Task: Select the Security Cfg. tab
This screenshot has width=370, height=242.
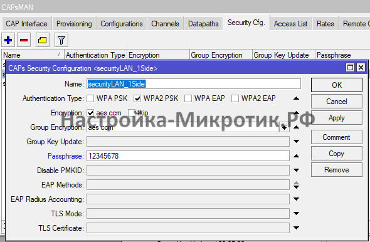Action: 246,23
